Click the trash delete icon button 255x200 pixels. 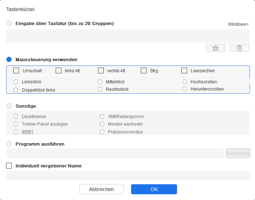pyautogui.click(x=240, y=48)
